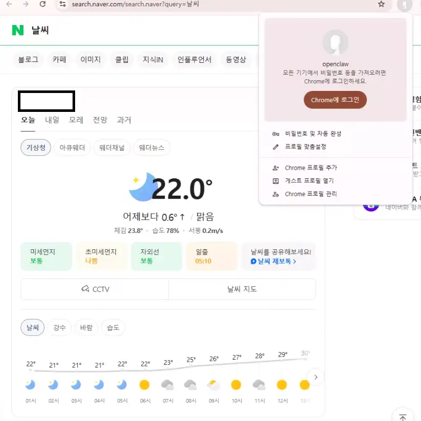Click the 22.0° current temperature
This screenshot has width=421, height=421.
pyautogui.click(x=182, y=189)
